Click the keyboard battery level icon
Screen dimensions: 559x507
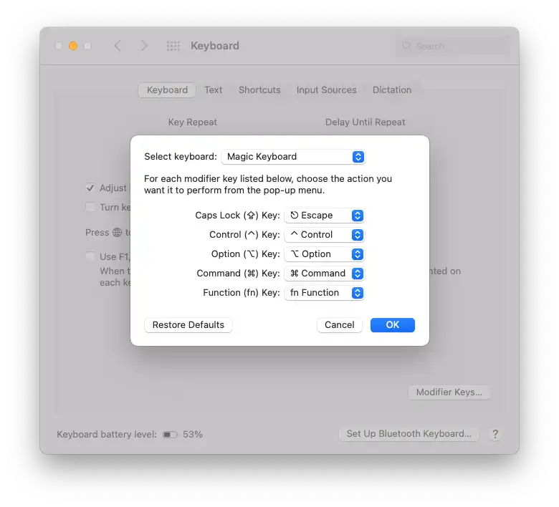[x=170, y=435]
